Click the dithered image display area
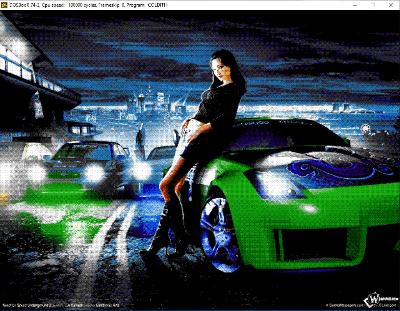This screenshot has height=311, width=400. pyautogui.click(x=200, y=160)
